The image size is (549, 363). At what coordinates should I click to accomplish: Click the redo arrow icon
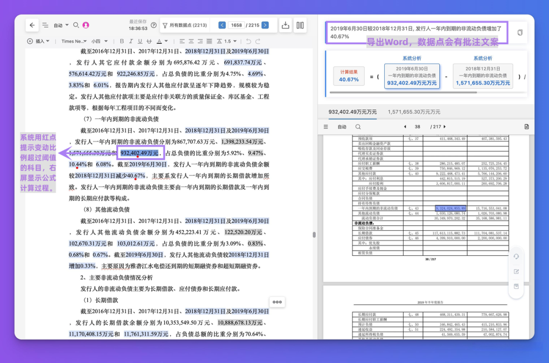click(x=258, y=41)
